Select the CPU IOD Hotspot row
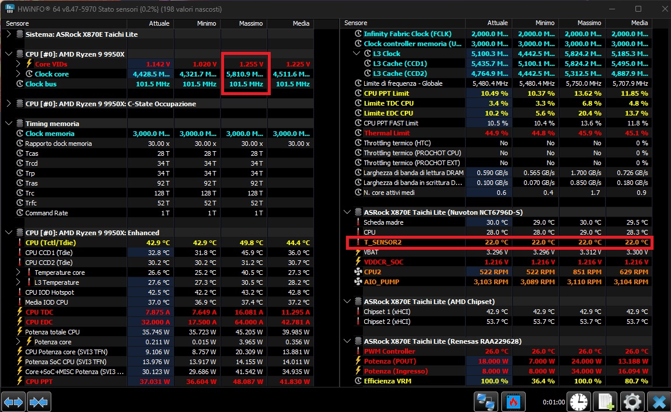671x412 pixels. [157, 292]
